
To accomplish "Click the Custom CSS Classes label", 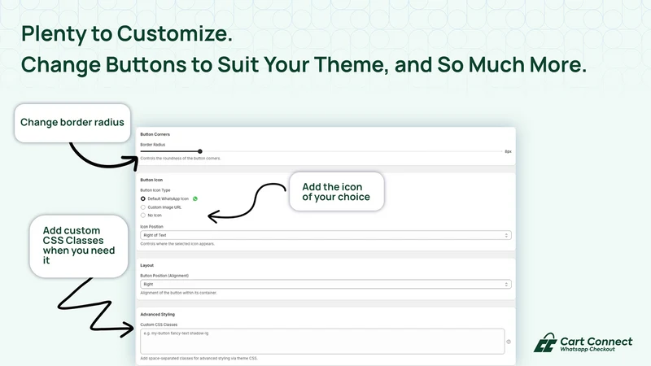I will click(159, 325).
